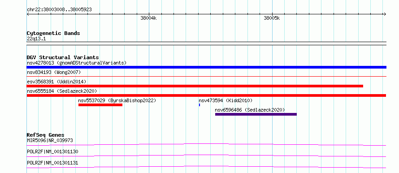The height and width of the screenshot is (173, 399).
Task: Select the POLR2F|NM_001301130 gene label
Action: 52,152
